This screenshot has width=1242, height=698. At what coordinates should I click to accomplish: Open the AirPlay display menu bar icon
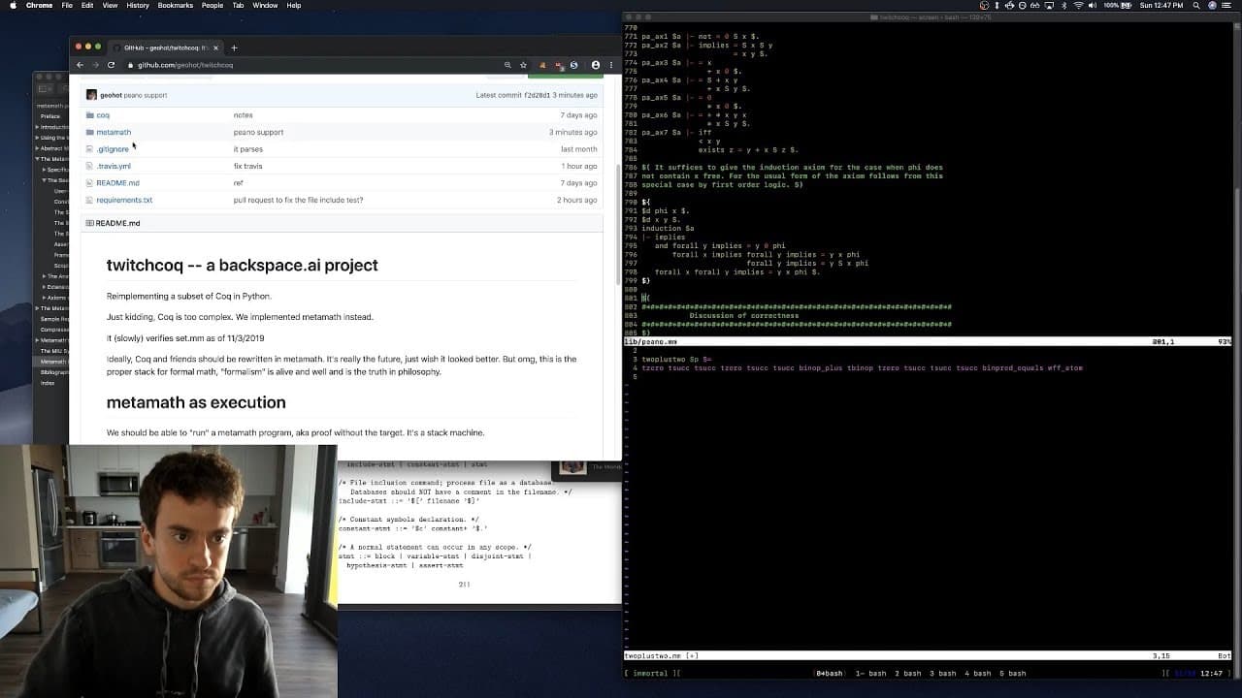coord(1048,6)
